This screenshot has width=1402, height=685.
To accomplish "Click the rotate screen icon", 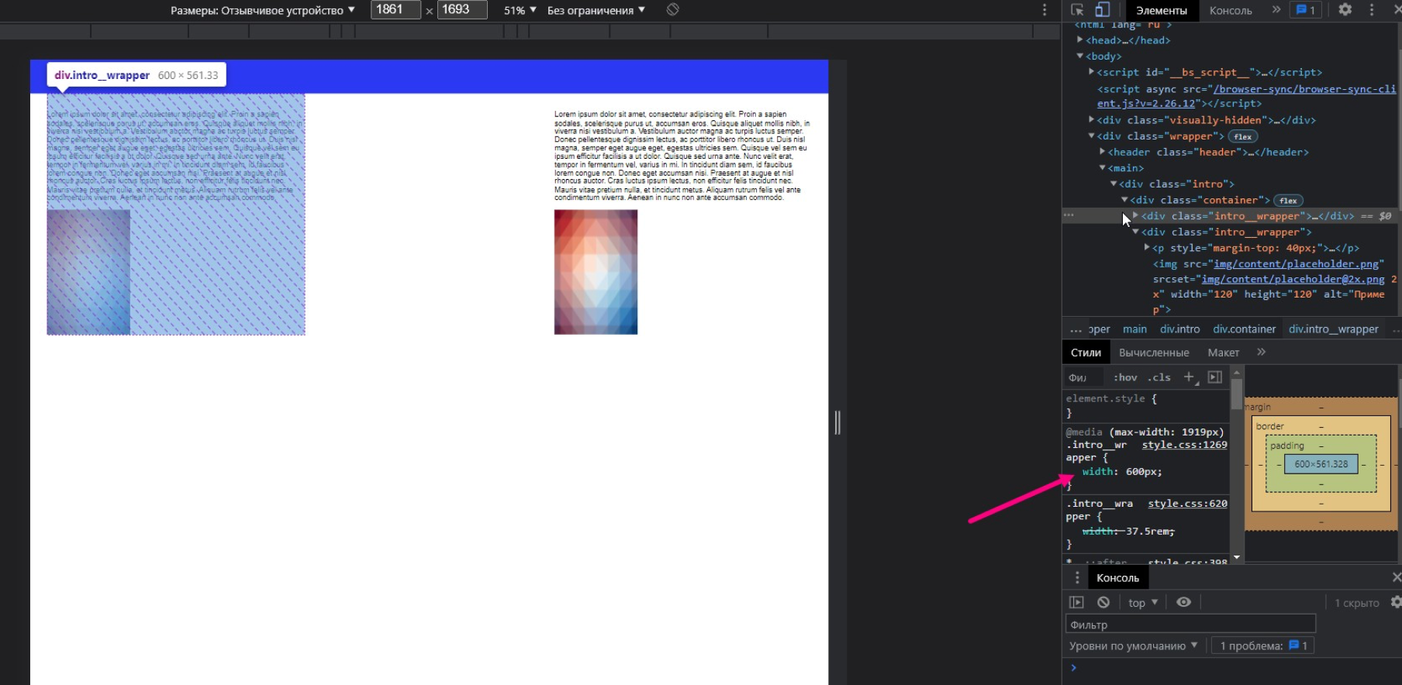I will 673,9.
